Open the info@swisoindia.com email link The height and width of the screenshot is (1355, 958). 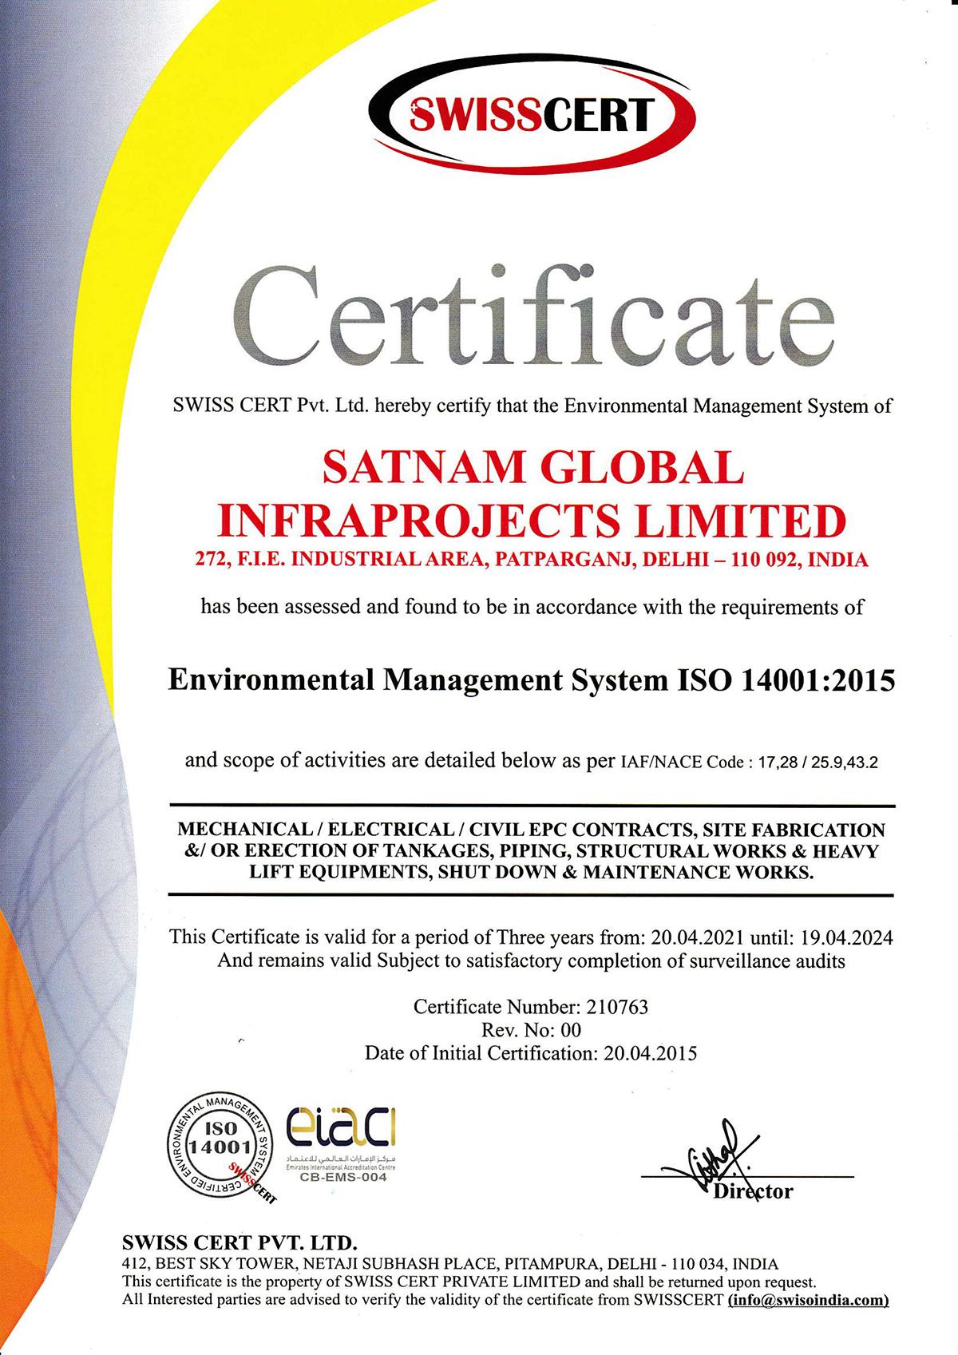(x=808, y=1300)
